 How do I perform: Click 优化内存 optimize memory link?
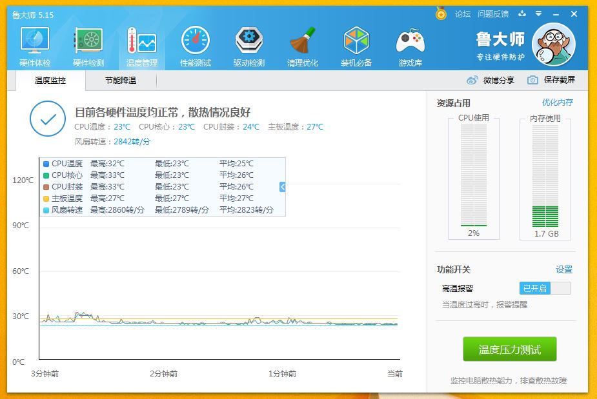(x=558, y=102)
